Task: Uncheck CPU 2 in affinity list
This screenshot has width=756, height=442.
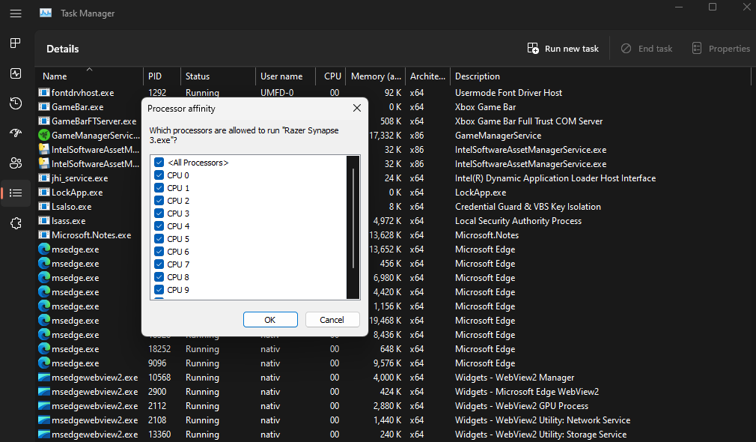Action: click(159, 201)
